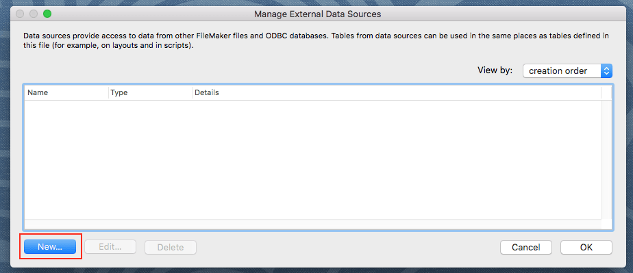This screenshot has width=633, height=273.
Task: Click the green zoom window button
Action: coord(47,14)
